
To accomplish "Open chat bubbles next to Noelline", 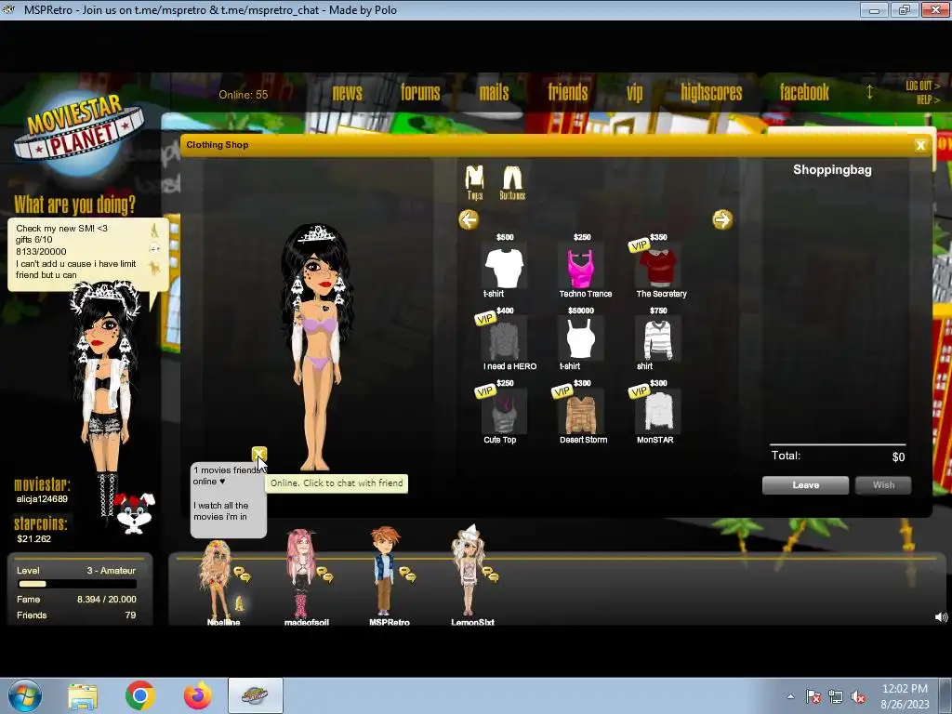I will 243,575.
